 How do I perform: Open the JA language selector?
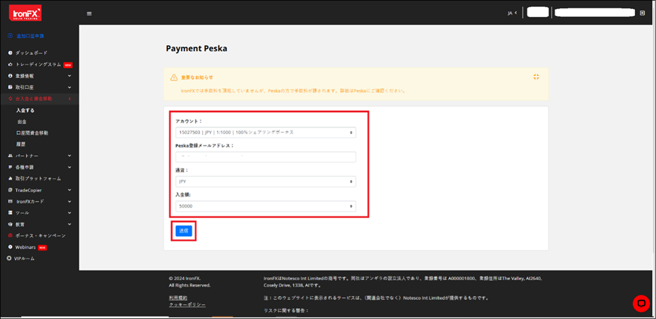(512, 13)
